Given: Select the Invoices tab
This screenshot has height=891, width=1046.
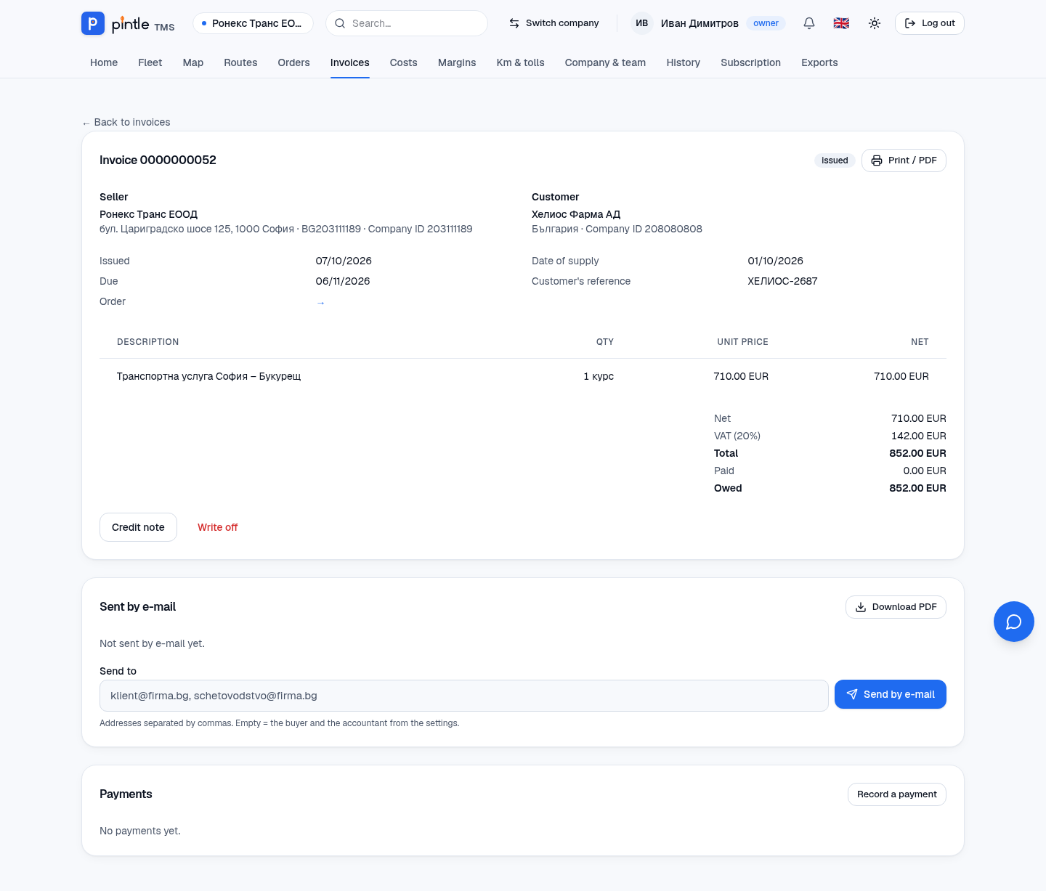Looking at the screenshot, I should point(350,62).
